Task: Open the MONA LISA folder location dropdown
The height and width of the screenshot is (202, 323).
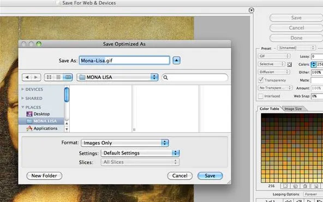Action: pyautogui.click(x=117, y=78)
